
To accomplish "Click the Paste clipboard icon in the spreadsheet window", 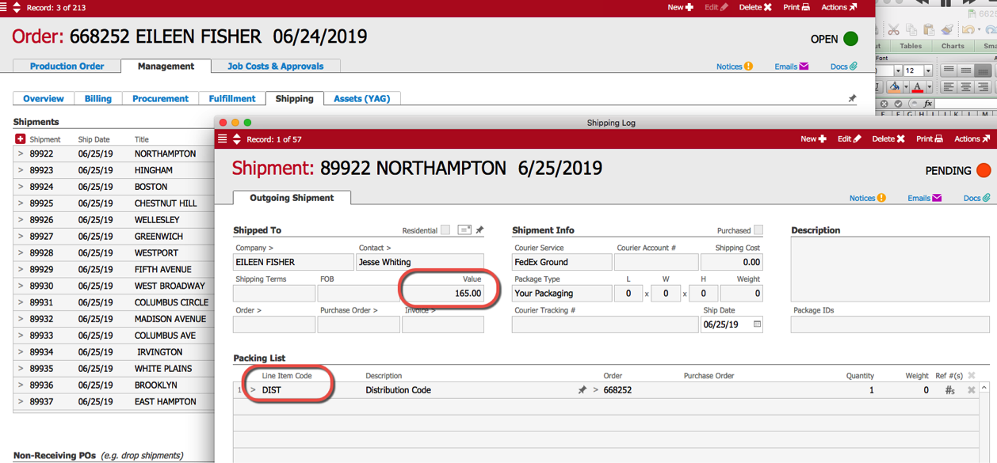I will pyautogui.click(x=929, y=29).
